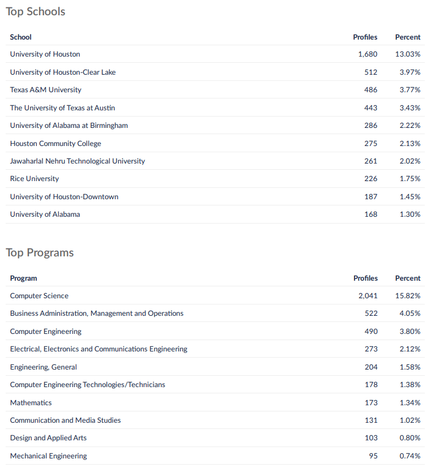Click the University of Houston school name

45,54
